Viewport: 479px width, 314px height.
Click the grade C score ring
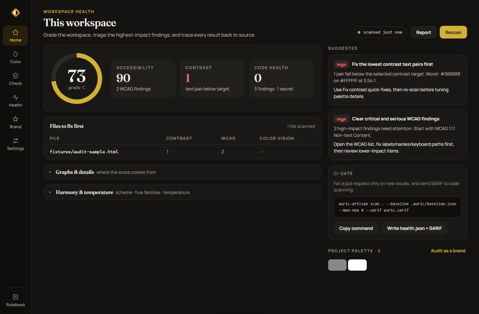click(x=77, y=78)
